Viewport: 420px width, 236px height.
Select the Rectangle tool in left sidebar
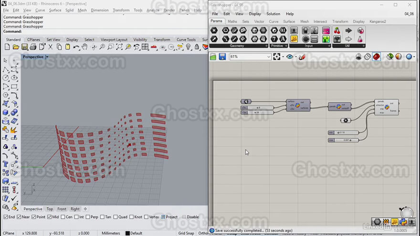tap(14, 86)
